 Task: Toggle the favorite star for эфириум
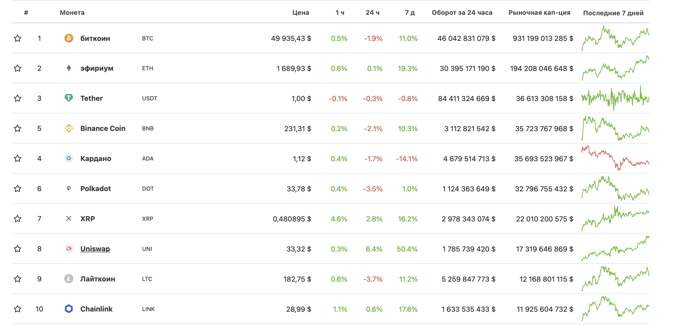tap(17, 68)
